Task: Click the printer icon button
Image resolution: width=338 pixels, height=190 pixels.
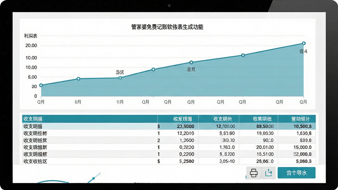Action: coord(254,173)
